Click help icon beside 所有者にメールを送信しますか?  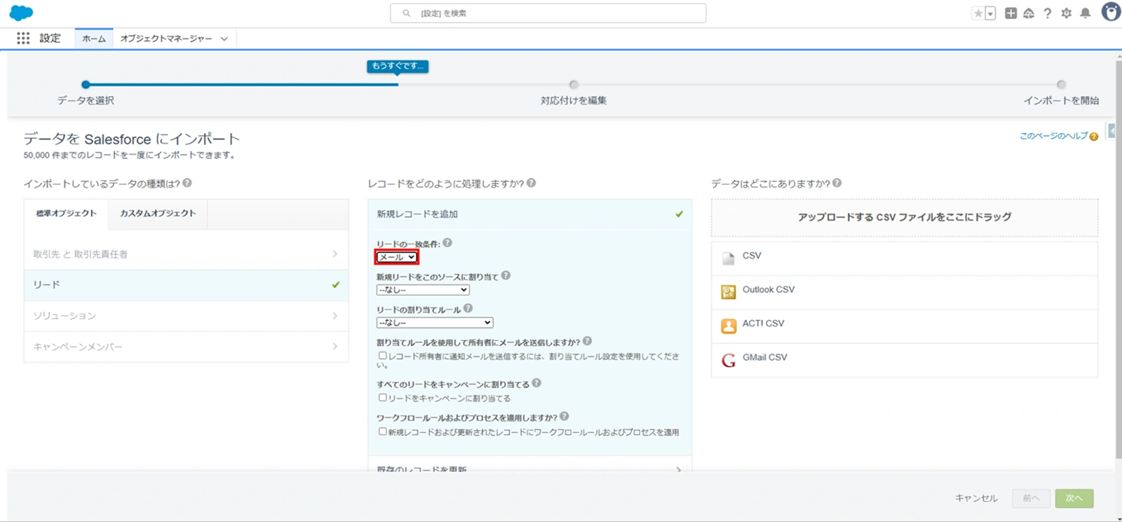click(588, 341)
